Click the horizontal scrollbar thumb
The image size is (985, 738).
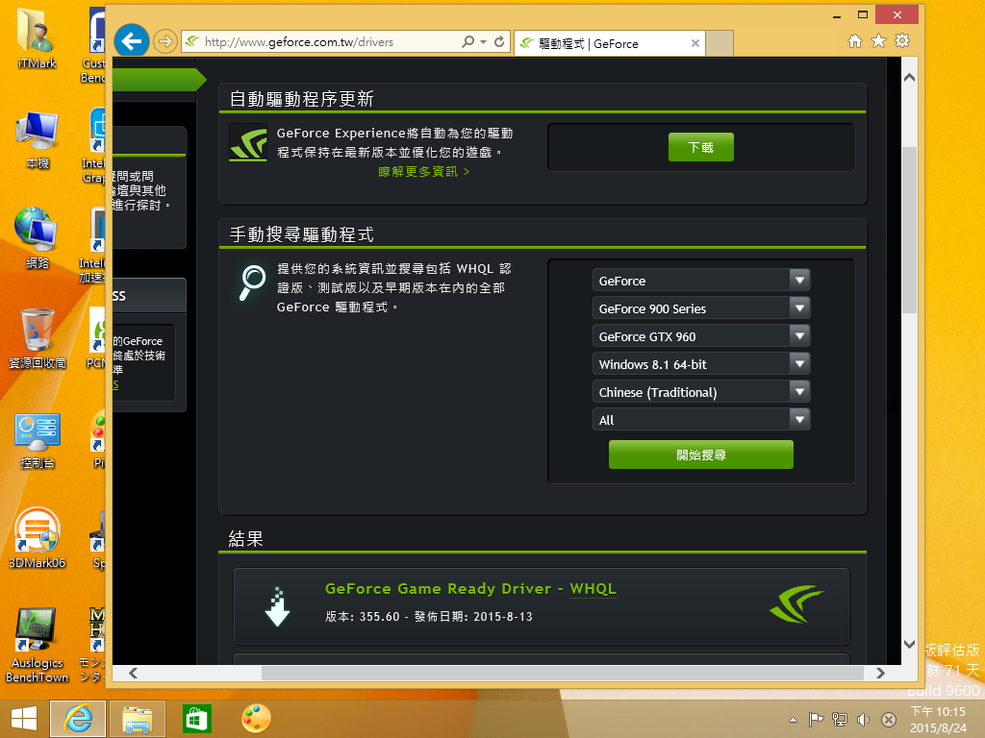point(562,673)
